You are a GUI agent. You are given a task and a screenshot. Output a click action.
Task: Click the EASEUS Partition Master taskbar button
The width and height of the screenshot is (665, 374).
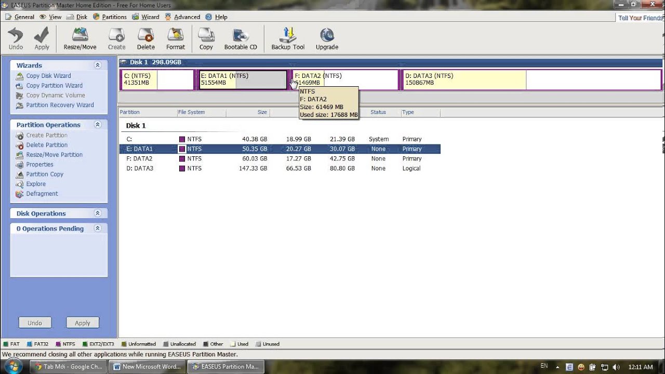click(226, 366)
